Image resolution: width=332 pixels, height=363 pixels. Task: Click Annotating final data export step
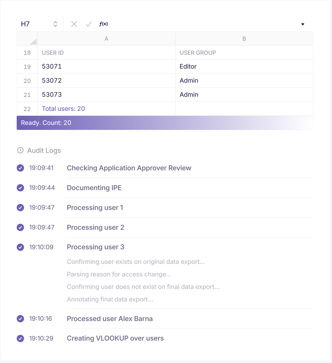coord(110,299)
